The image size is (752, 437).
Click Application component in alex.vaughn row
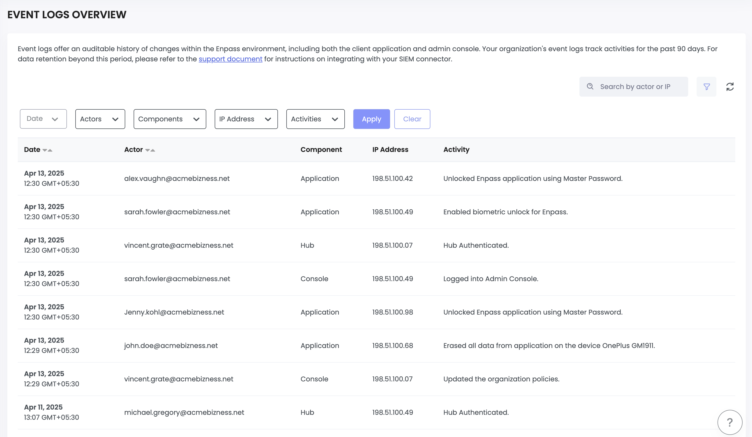point(320,179)
